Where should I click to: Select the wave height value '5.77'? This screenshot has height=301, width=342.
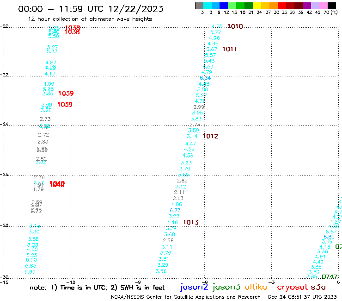pyautogui.click(x=215, y=32)
